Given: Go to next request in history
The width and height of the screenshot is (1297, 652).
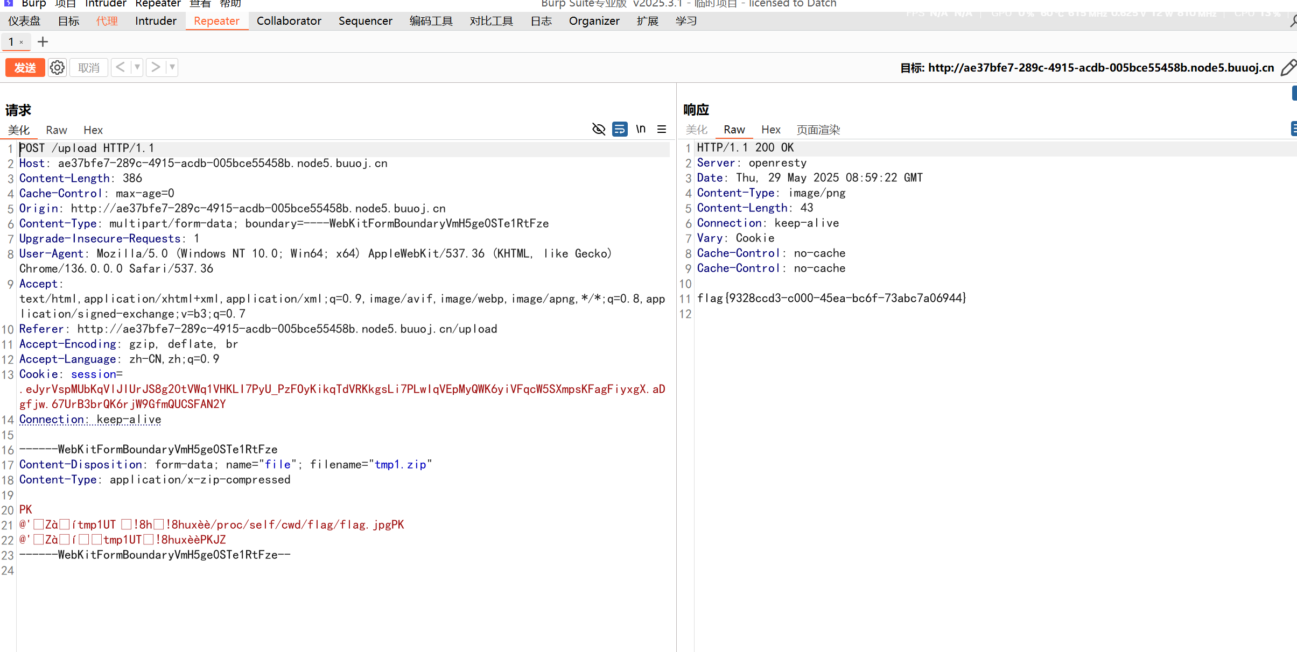Looking at the screenshot, I should (x=156, y=67).
